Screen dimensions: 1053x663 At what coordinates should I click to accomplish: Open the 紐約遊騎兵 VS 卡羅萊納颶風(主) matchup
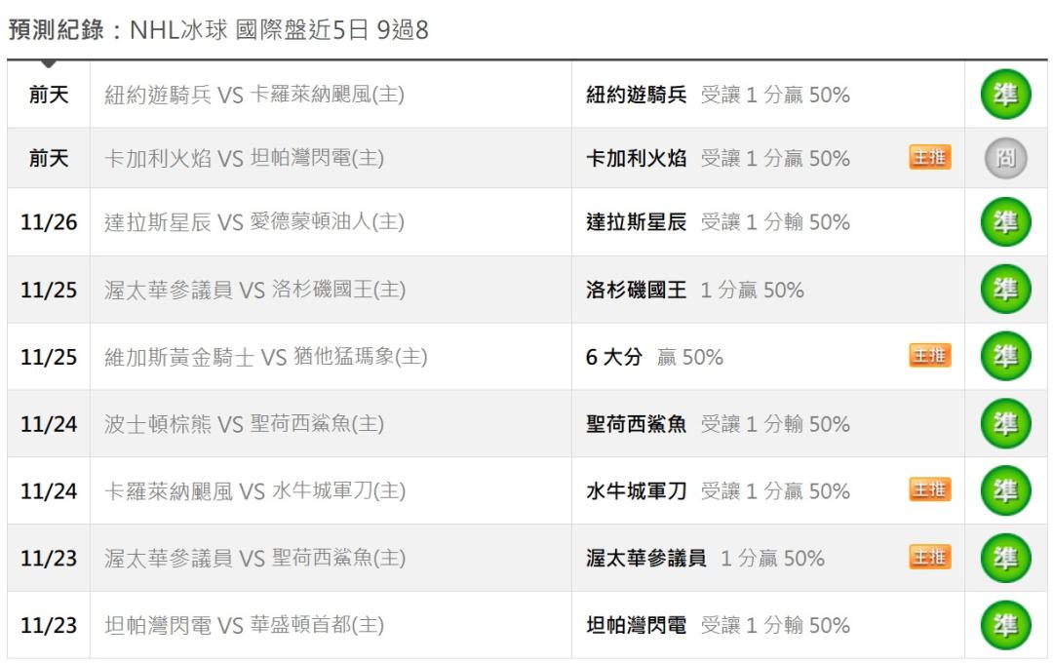[x=253, y=95]
